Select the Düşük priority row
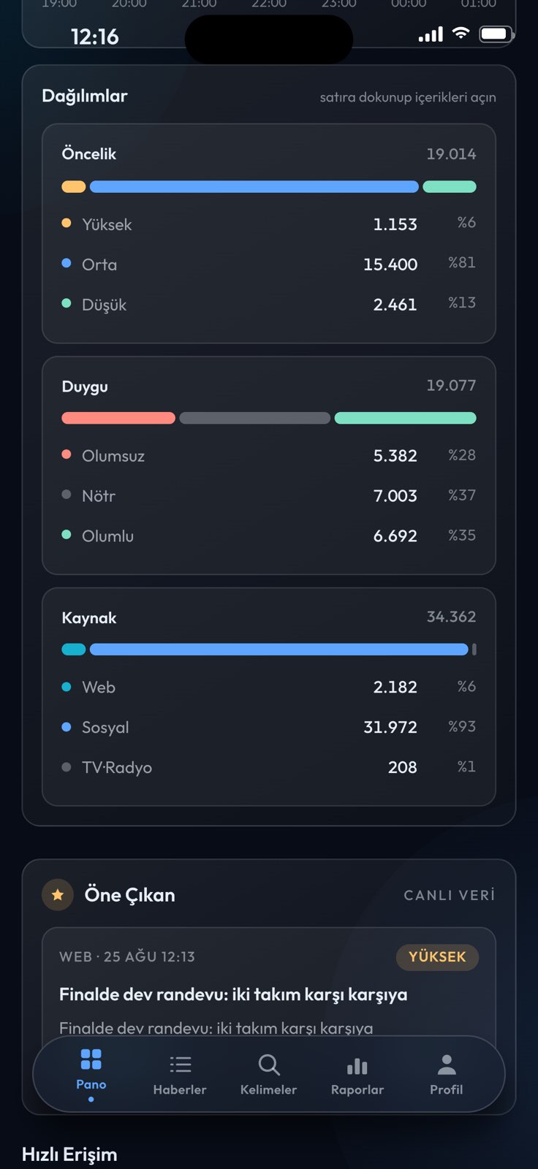This screenshot has width=538, height=1169. (269, 305)
